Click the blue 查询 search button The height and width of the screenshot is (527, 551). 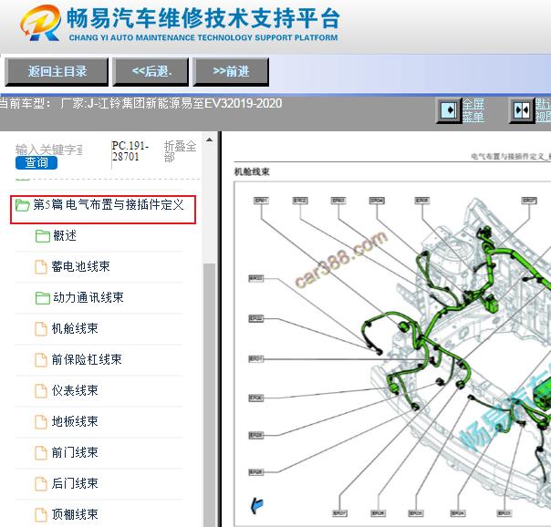point(36,162)
